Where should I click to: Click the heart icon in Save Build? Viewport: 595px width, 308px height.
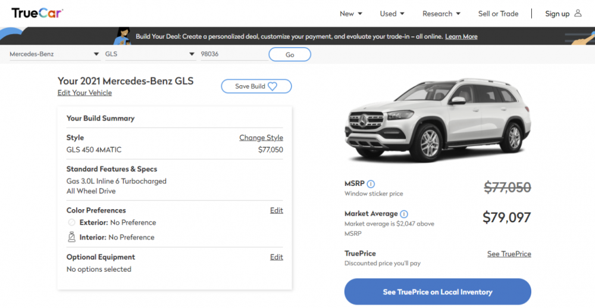[273, 86]
